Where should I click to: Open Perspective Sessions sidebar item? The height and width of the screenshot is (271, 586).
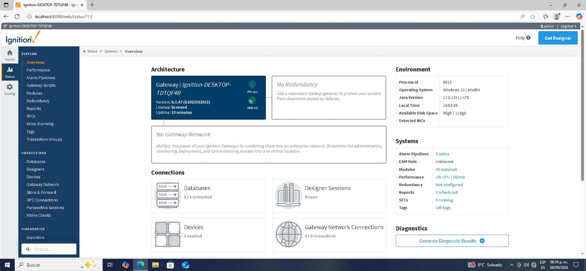point(45,208)
